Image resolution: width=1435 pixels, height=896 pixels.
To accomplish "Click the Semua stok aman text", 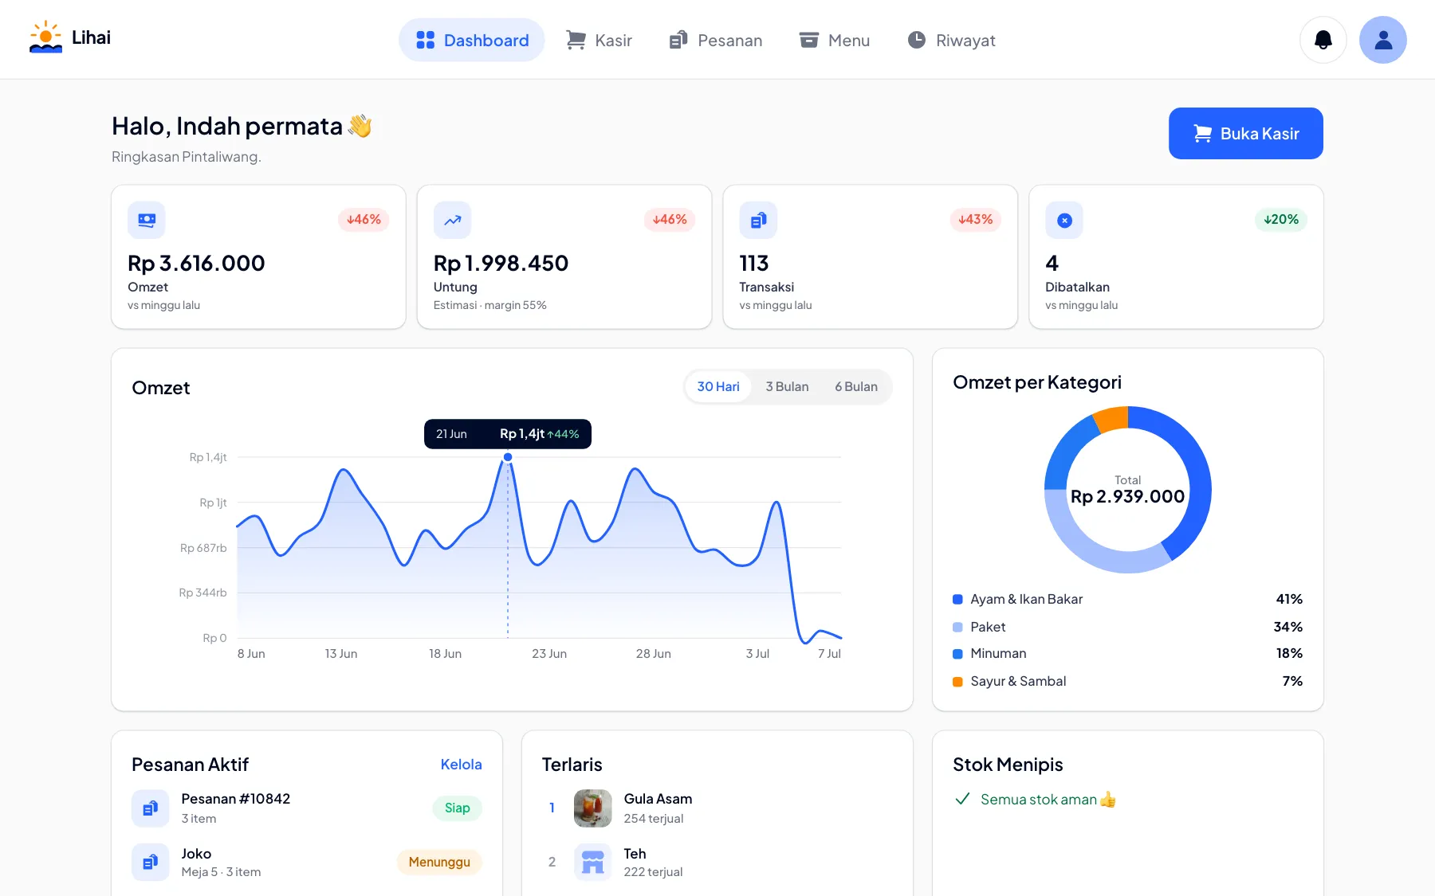I will pos(1038,800).
